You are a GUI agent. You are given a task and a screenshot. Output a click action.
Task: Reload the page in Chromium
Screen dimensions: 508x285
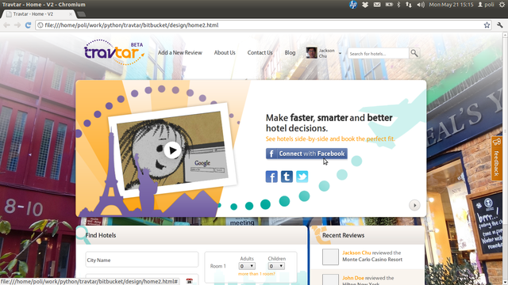click(x=29, y=25)
